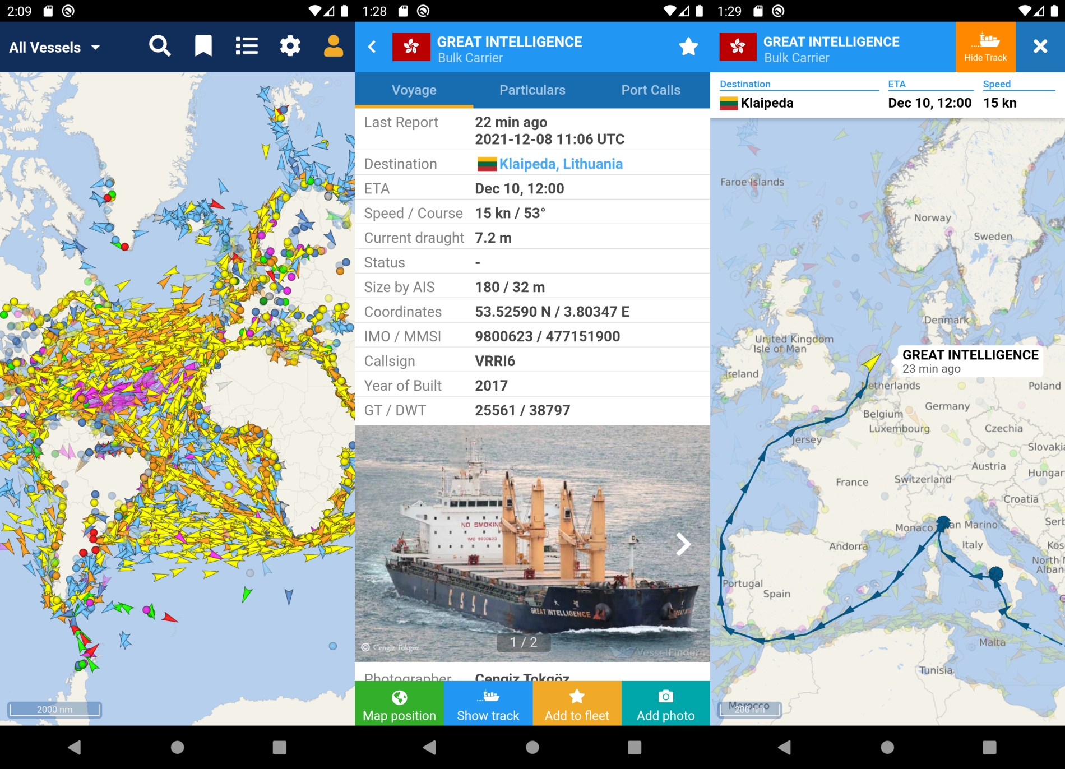Open the bookmarks icon in map toolbar
The image size is (1065, 769).
coord(203,47)
